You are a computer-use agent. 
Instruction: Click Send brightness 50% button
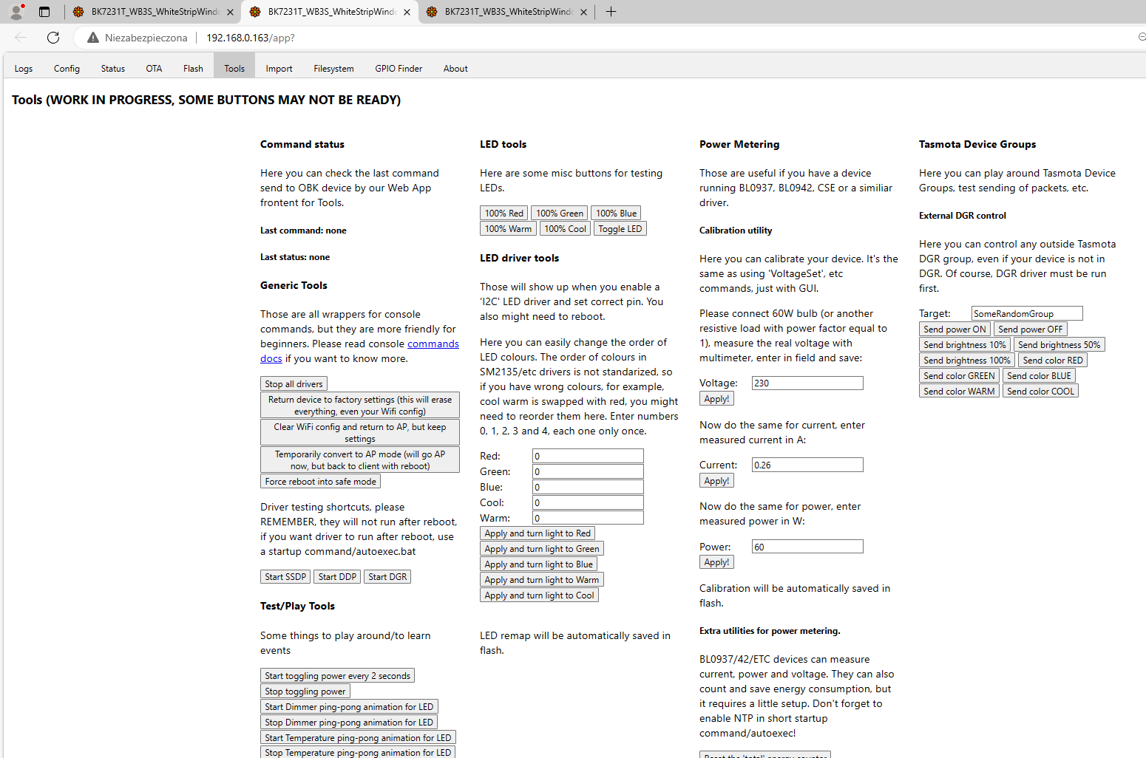(x=1059, y=345)
